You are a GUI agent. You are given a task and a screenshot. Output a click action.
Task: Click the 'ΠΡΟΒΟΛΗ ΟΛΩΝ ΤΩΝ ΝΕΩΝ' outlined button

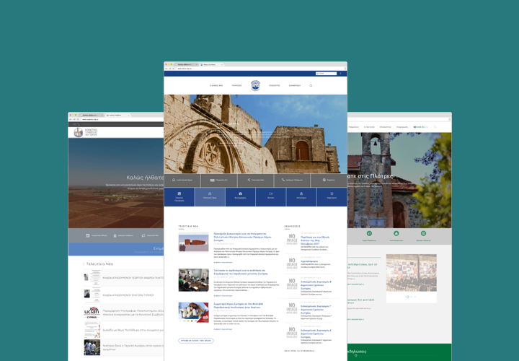pyautogui.click(x=196, y=341)
